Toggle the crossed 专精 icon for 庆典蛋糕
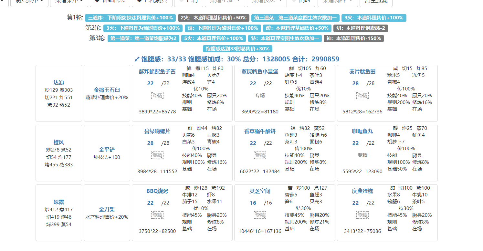Screen dimensions: 483x251 point(362,215)
